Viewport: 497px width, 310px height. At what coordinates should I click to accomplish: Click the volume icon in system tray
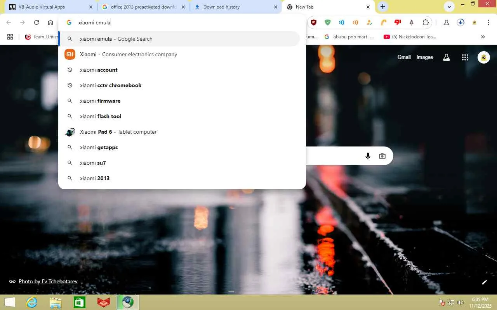tap(461, 303)
